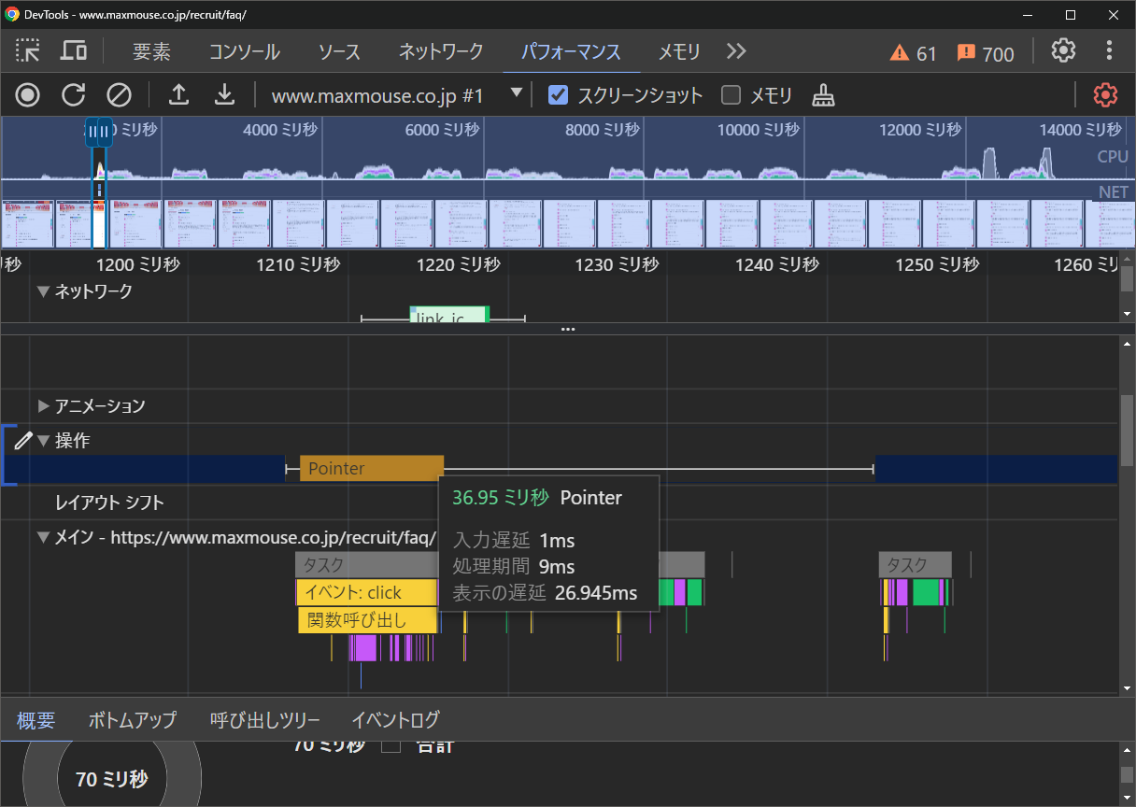Open the 呼び出しツリー tab

[264, 720]
